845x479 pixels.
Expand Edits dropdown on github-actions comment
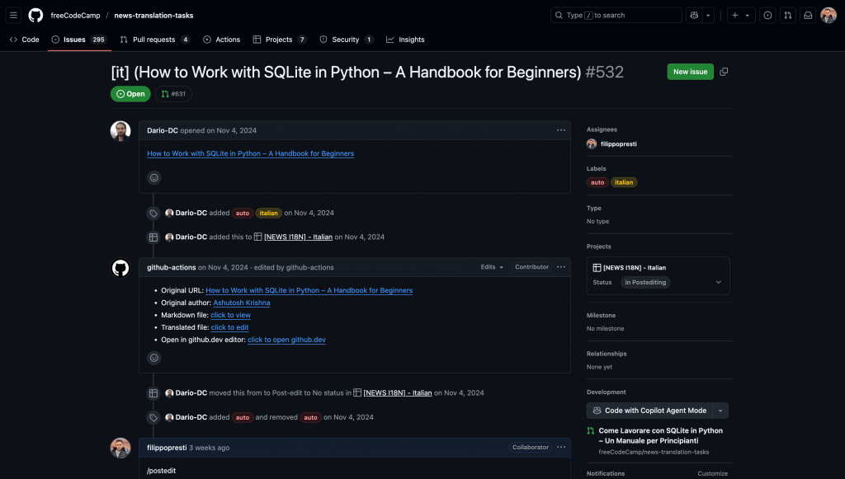point(492,267)
